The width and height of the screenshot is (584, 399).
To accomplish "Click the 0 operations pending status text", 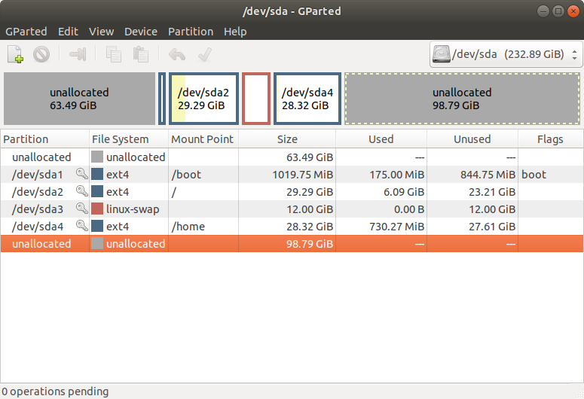I will 55,391.
